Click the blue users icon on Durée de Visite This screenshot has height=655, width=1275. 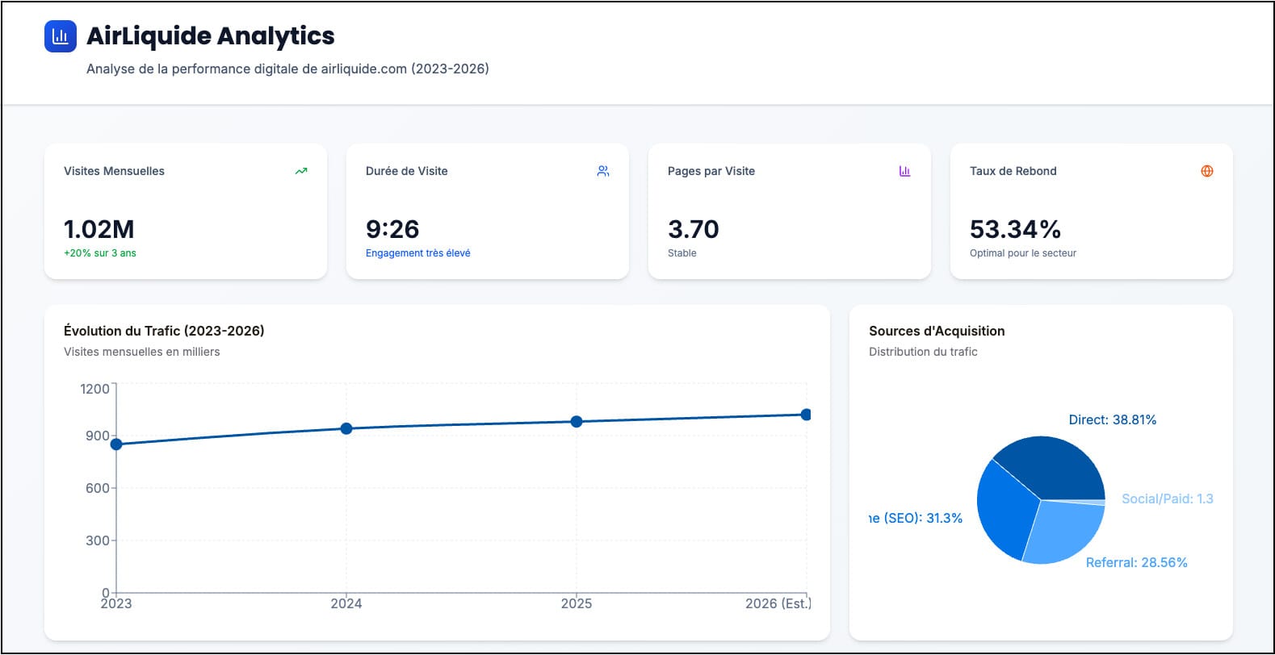[x=603, y=171]
